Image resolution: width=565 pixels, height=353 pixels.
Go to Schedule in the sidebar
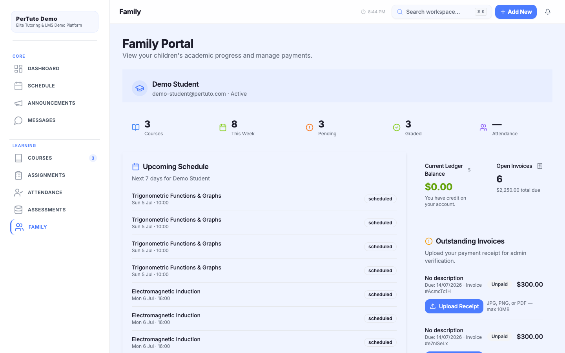coord(55,86)
